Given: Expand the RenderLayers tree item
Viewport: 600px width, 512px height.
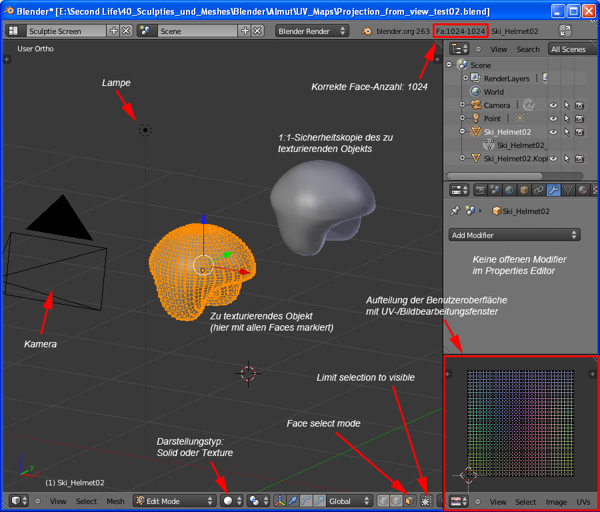Looking at the screenshot, I should point(465,79).
